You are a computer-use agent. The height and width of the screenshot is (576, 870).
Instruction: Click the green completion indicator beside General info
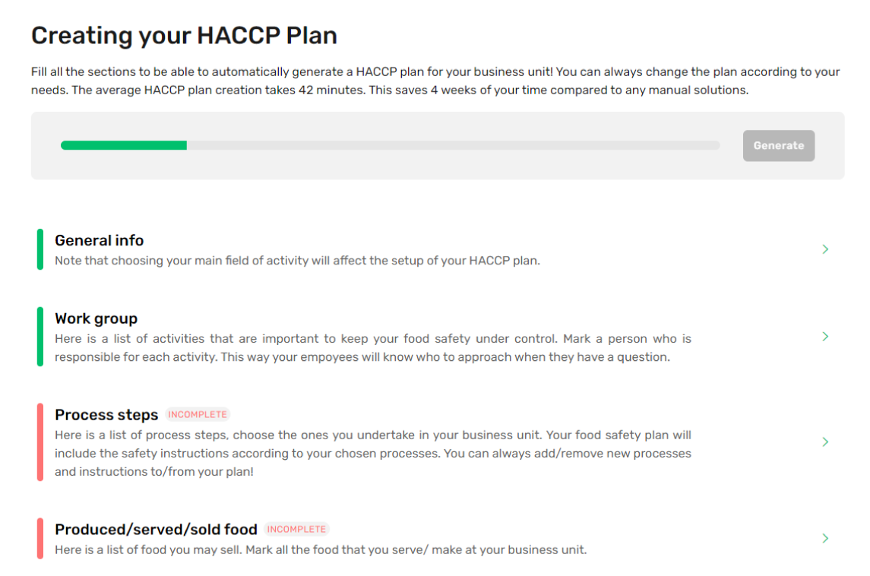[42, 248]
